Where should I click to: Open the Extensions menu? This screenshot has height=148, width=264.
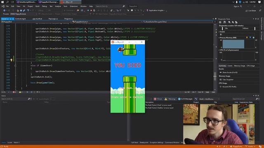(74, 6)
